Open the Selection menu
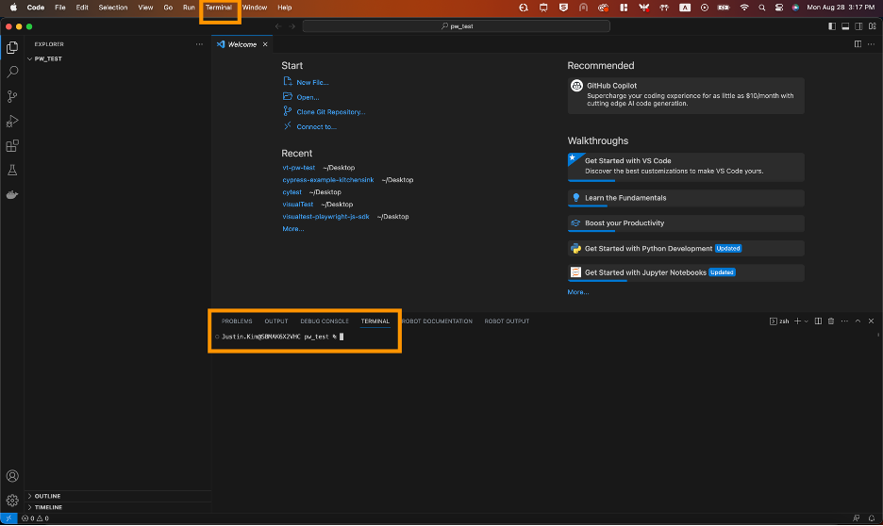Screen dimensions: 883x526 (x=112, y=8)
